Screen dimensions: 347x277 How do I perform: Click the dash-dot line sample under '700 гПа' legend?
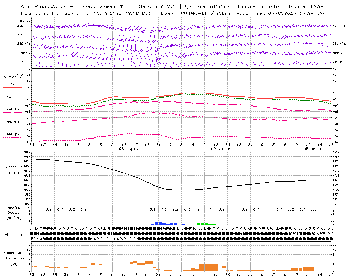click(12, 125)
